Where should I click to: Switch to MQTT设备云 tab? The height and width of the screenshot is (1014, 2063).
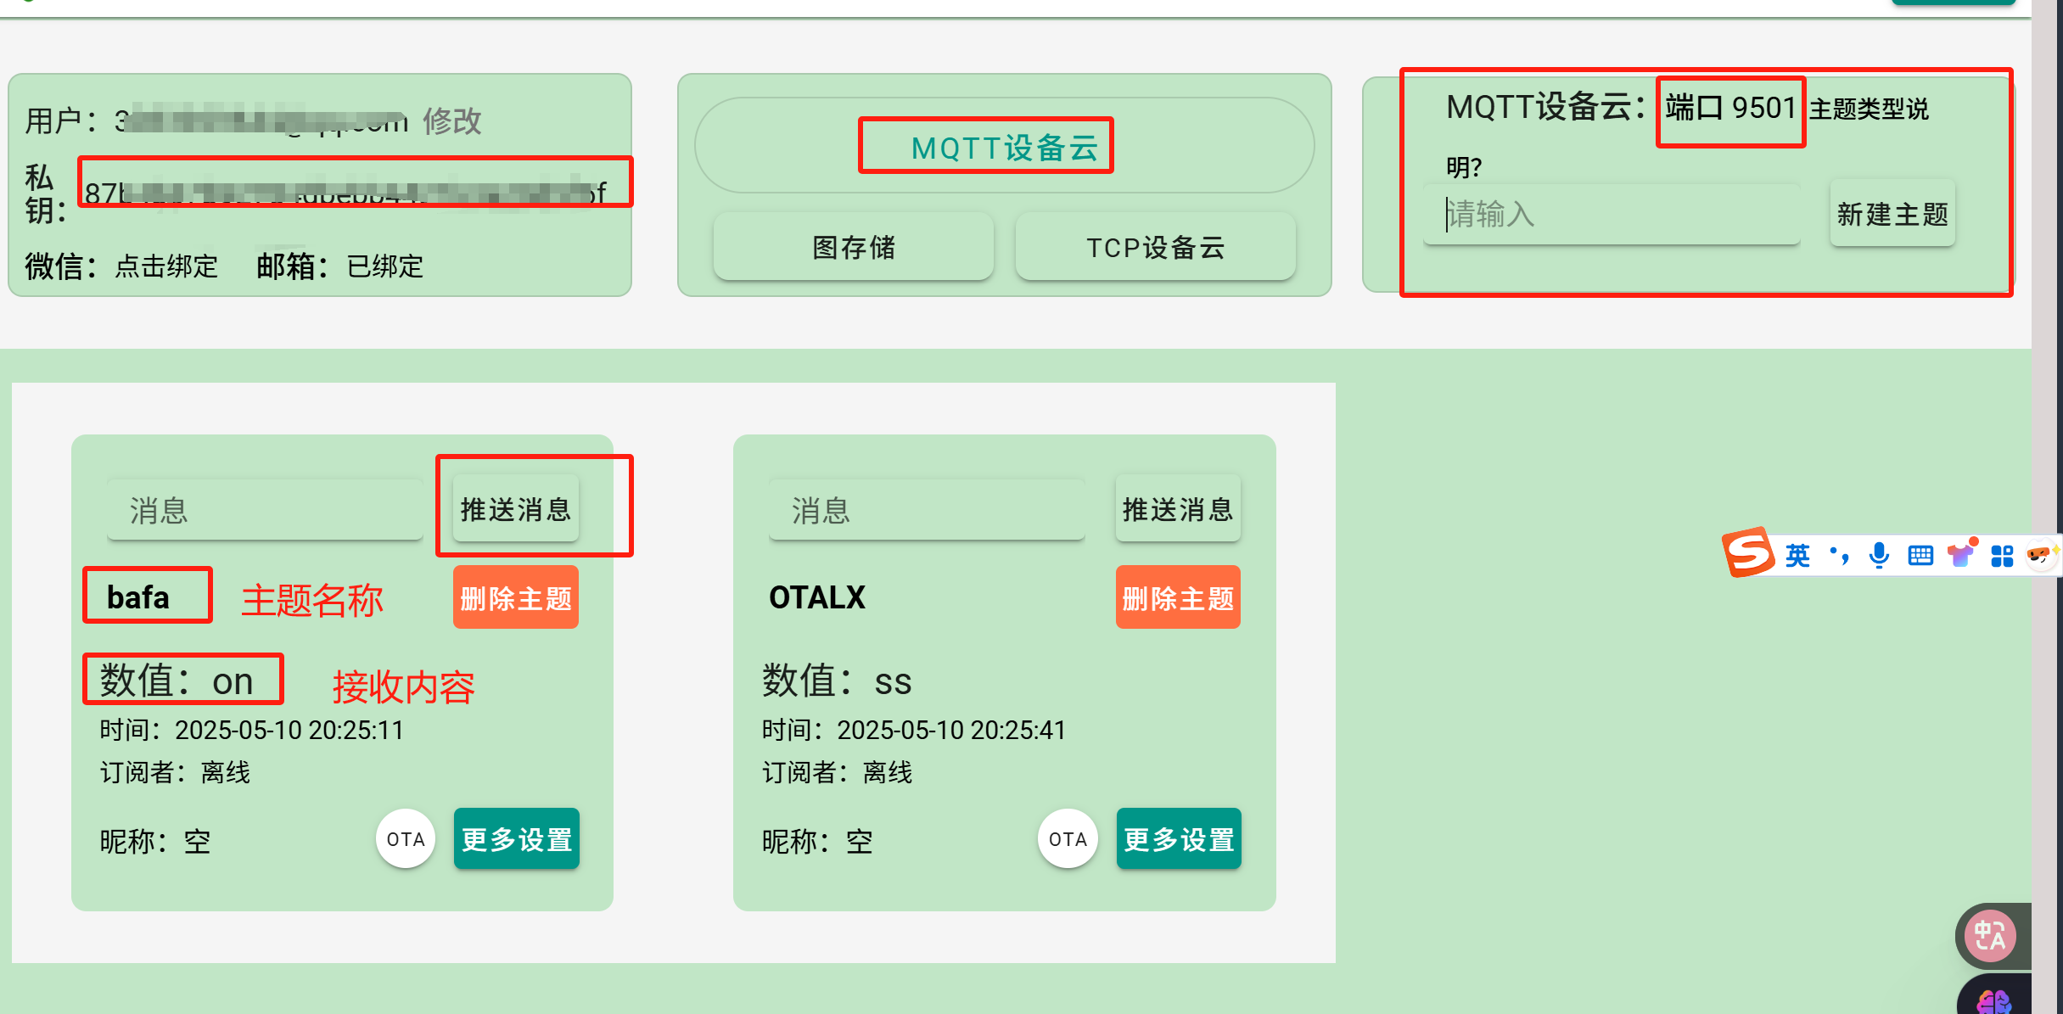1004,148
